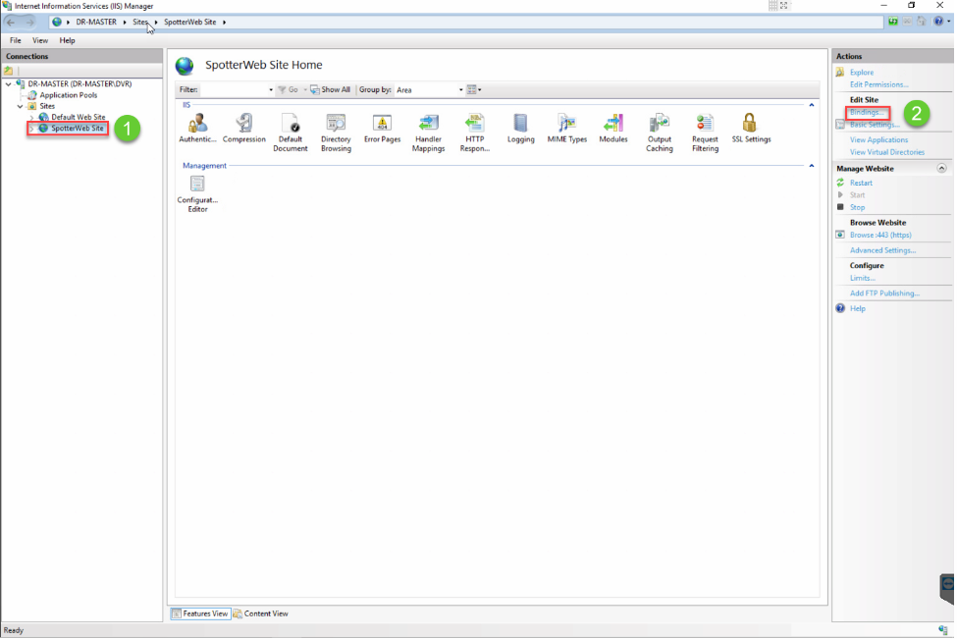Collapse the IIS features section

tap(811, 104)
